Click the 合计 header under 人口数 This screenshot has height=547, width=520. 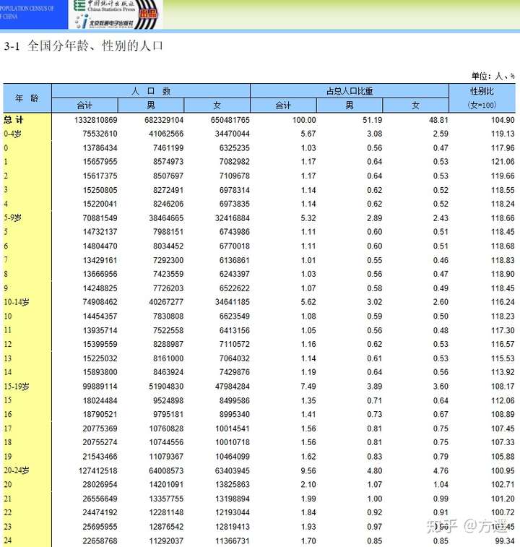pyautogui.click(x=84, y=105)
